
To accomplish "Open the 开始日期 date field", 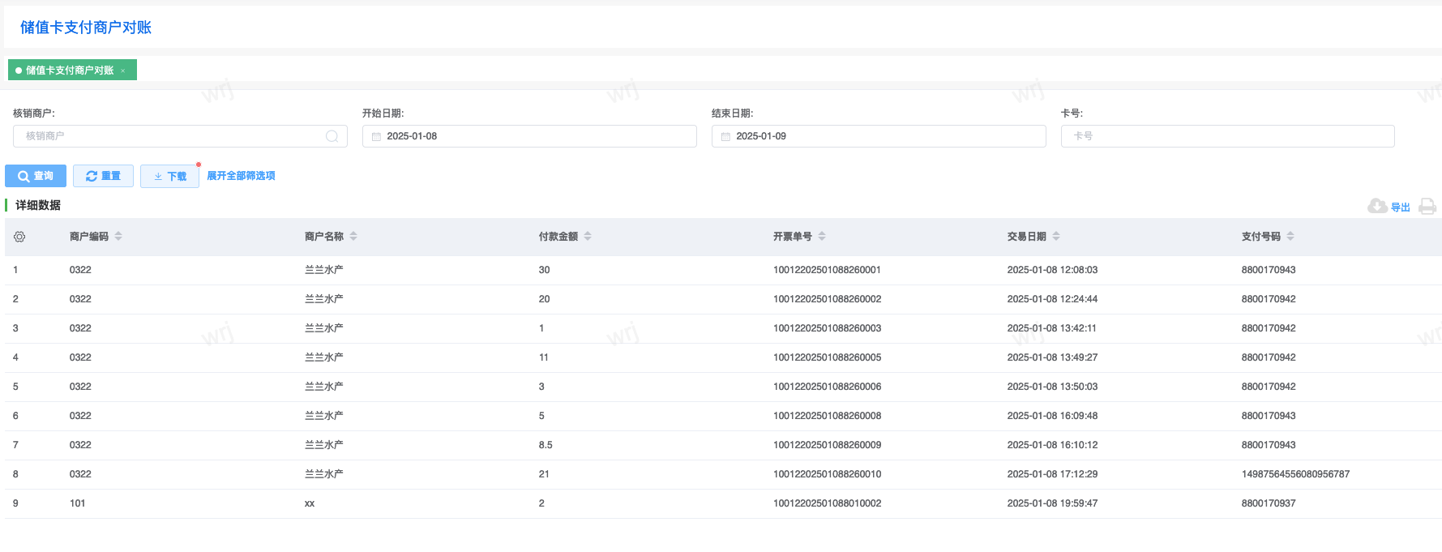I will (x=529, y=136).
